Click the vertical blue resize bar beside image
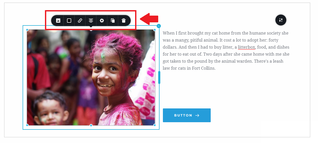Viewport: 318px width, 143px height. pyautogui.click(x=159, y=77)
